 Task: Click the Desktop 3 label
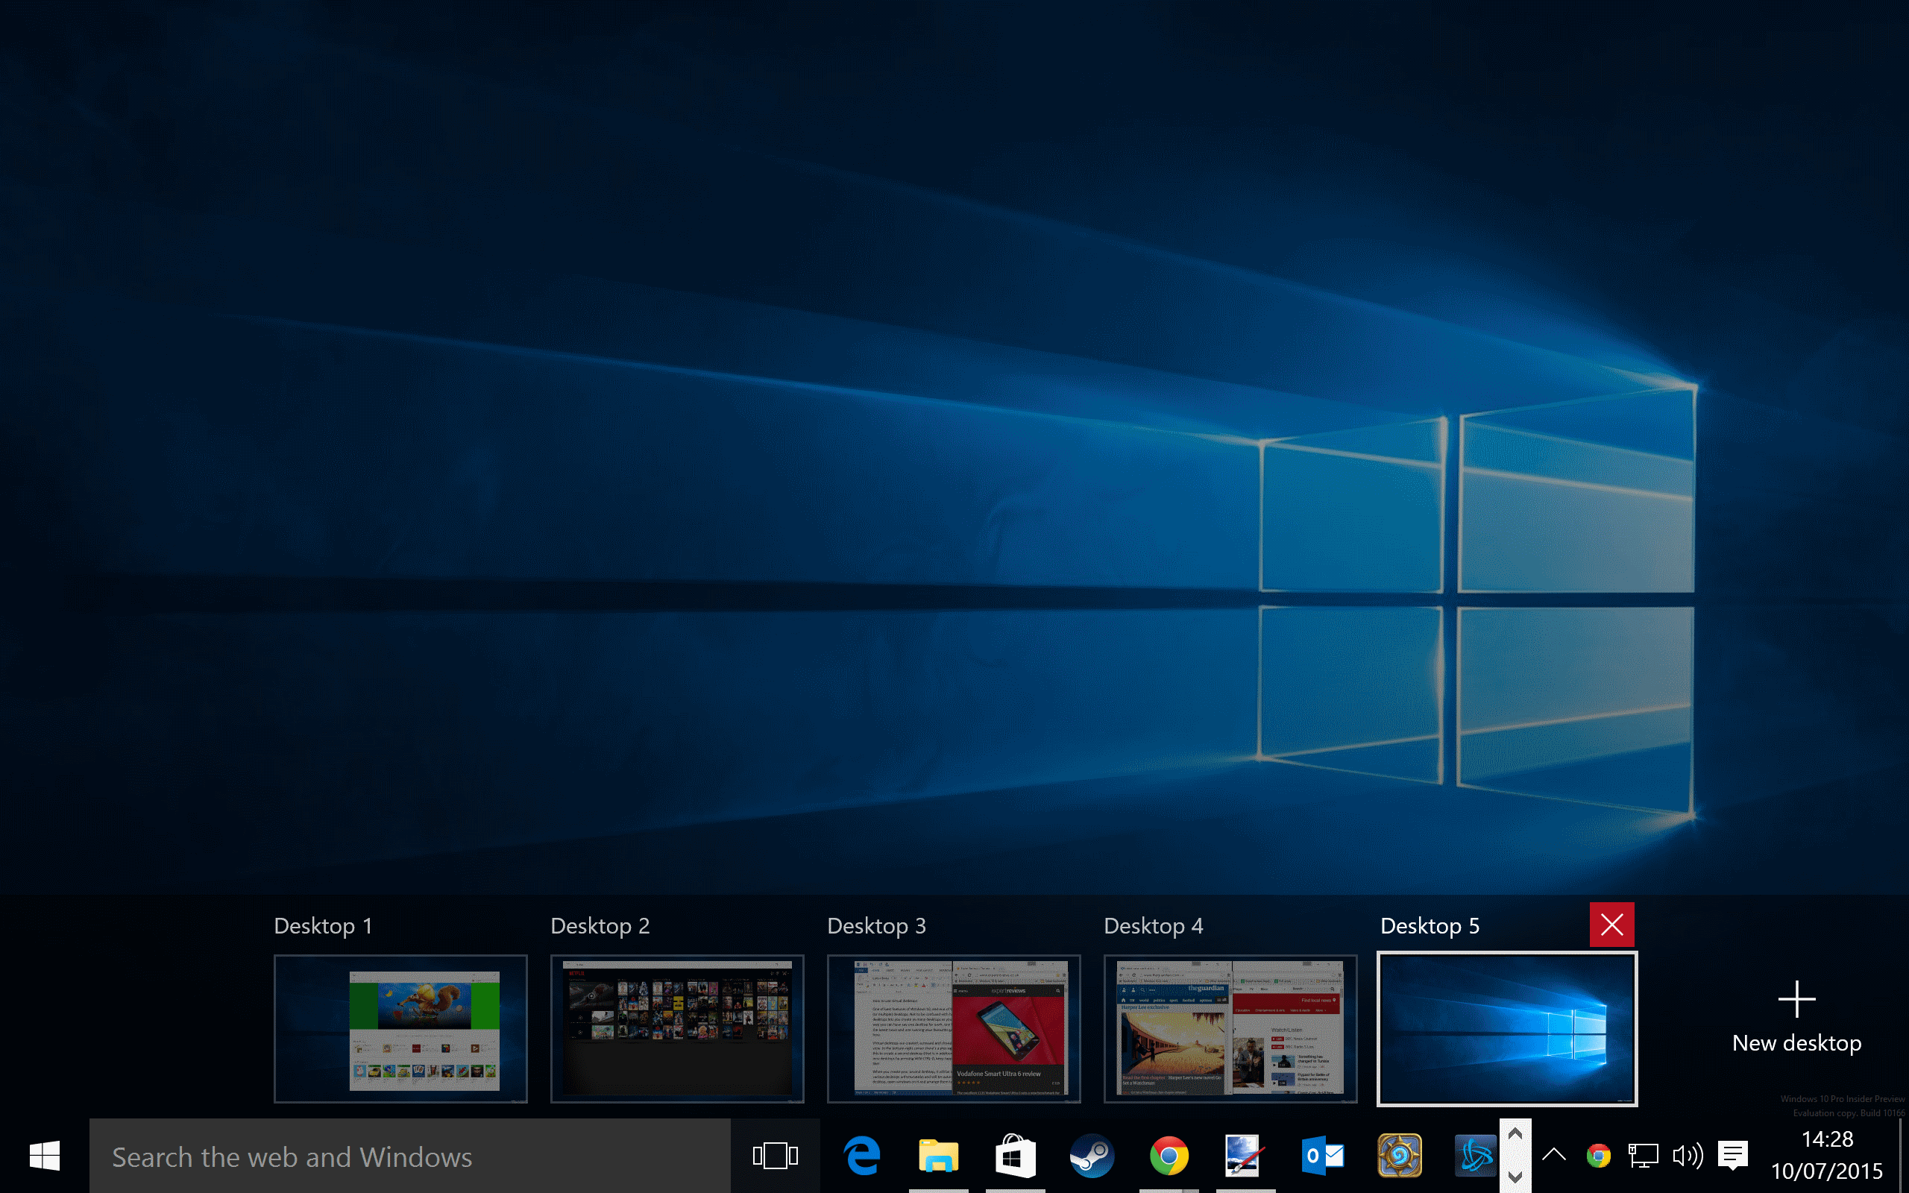[x=876, y=925]
